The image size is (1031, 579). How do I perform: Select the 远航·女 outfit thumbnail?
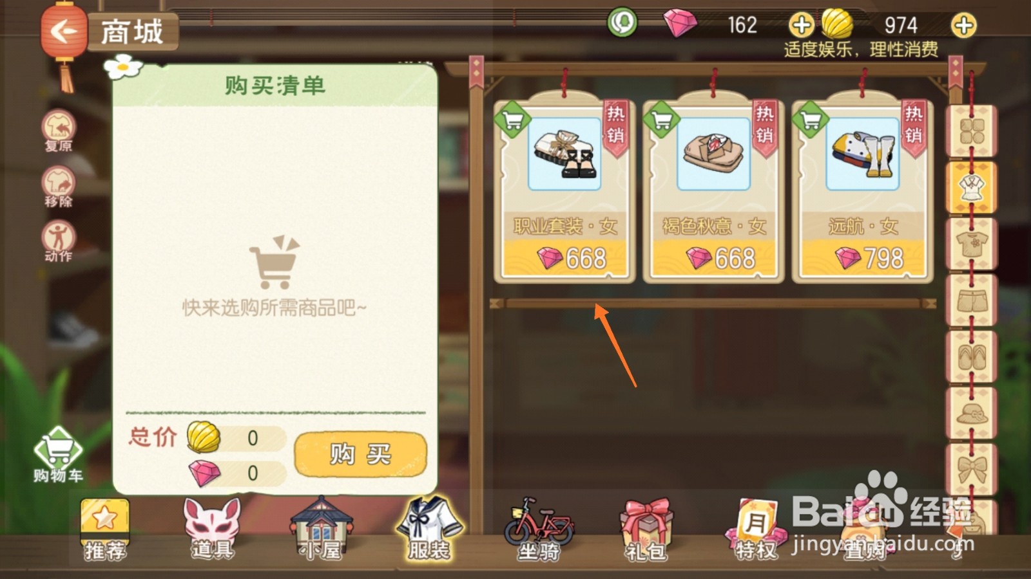pos(863,154)
